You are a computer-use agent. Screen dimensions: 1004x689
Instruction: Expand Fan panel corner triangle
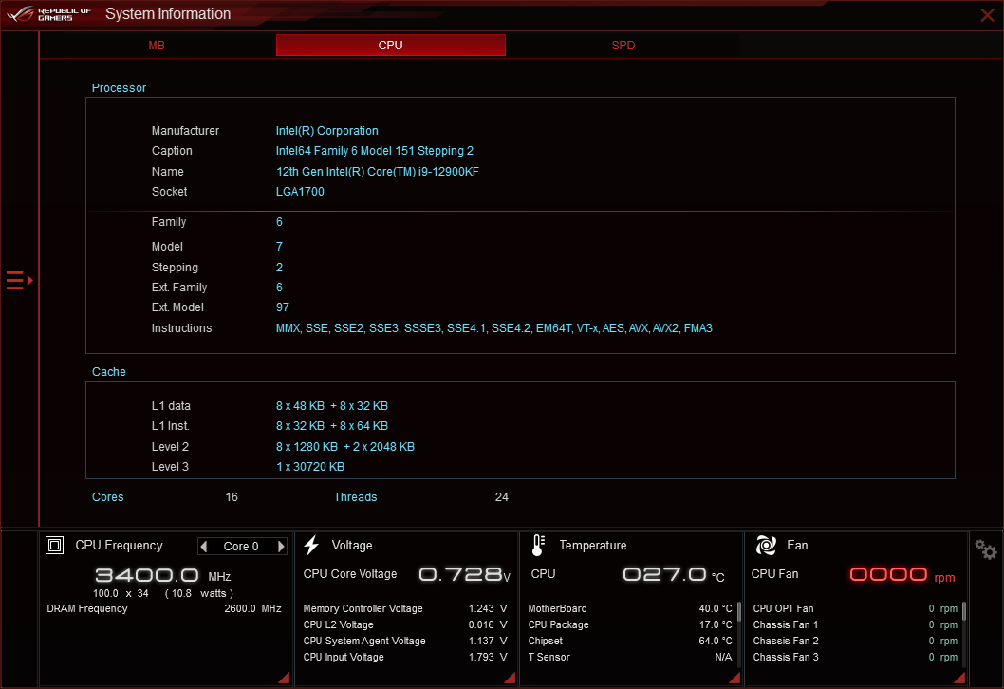pos(959,678)
